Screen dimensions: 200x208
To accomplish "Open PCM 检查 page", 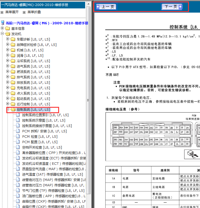I will pyautogui.click(x=40, y=137).
